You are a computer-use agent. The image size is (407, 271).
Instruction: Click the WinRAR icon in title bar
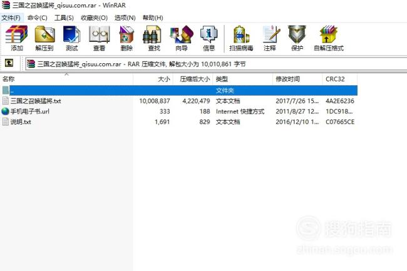(x=6, y=5)
